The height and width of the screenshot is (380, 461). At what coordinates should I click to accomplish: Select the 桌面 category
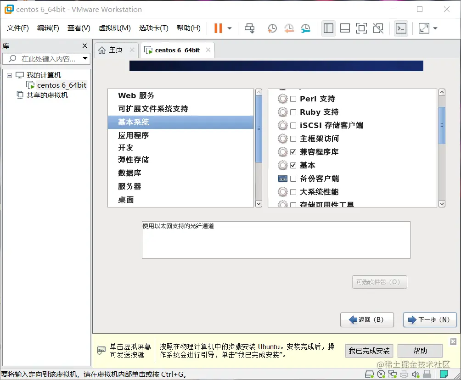pyautogui.click(x=180, y=200)
